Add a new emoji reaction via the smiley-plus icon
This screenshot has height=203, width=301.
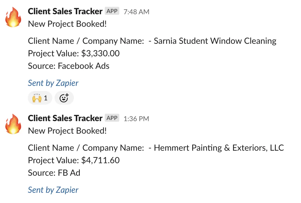coord(64,98)
